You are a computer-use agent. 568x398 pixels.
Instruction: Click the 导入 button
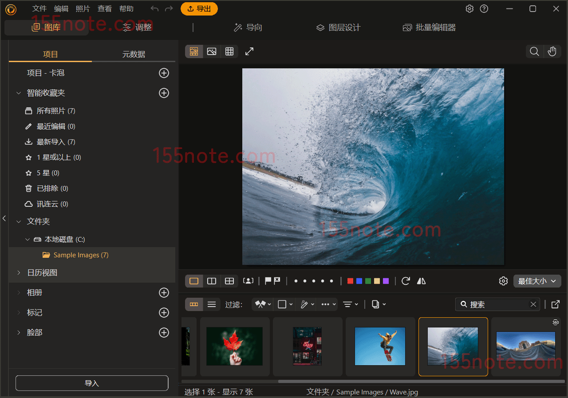92,383
